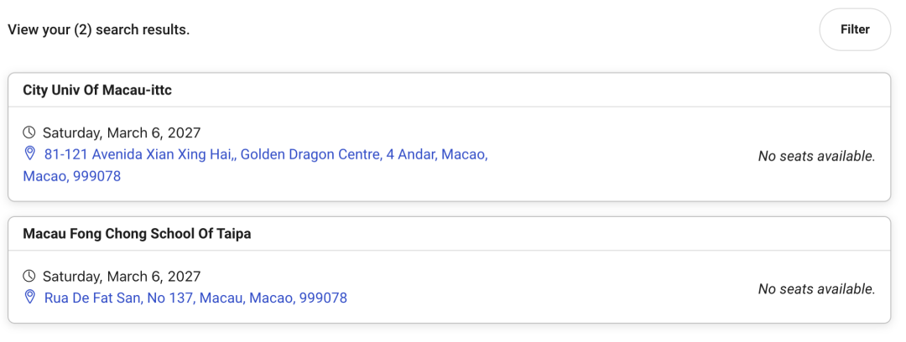Click No seats available for Fong Chong School

coord(816,289)
